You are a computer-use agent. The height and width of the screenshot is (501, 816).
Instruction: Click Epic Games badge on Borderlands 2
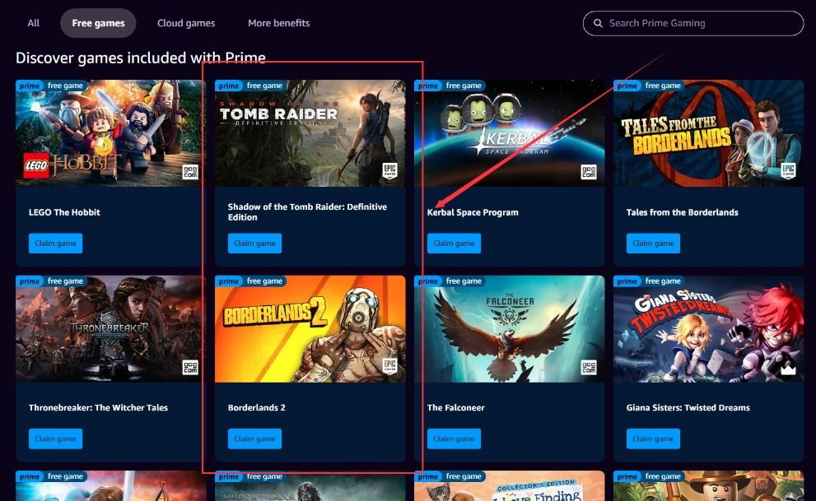coord(389,366)
